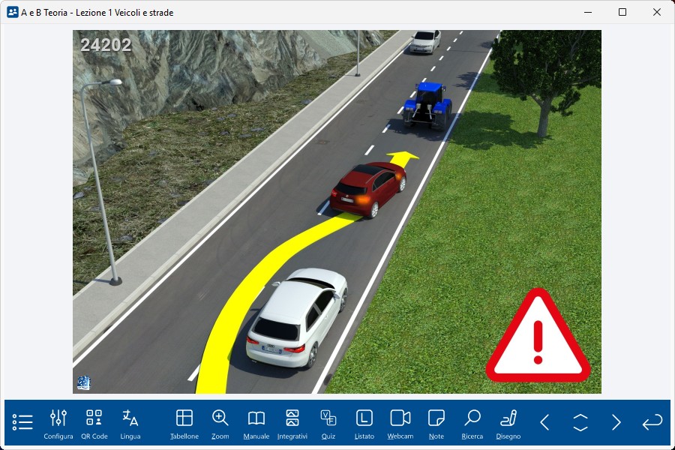Click the red warning triangle sign

pyautogui.click(x=538, y=340)
